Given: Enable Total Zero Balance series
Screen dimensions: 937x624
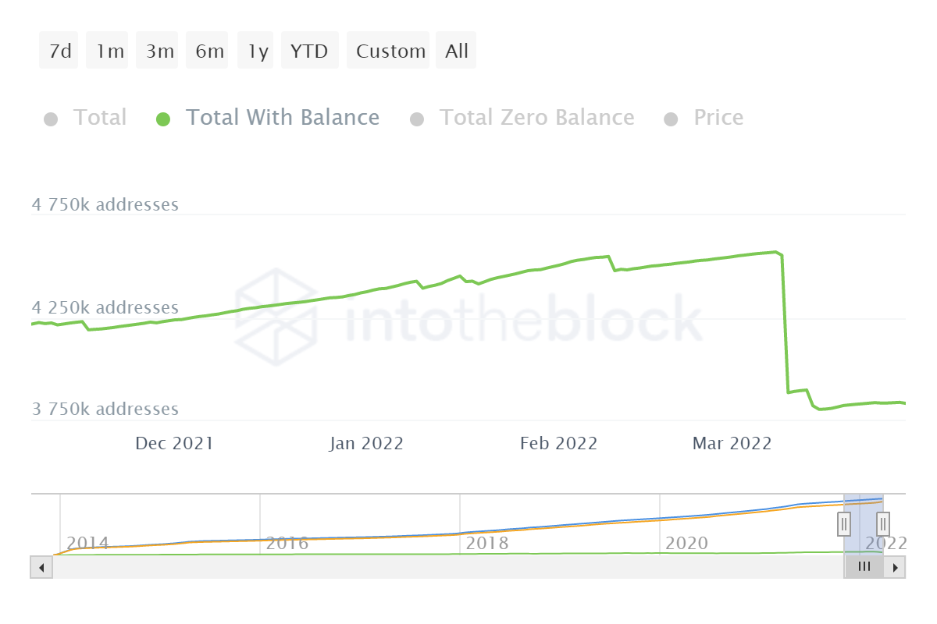Looking at the screenshot, I should 536,118.
